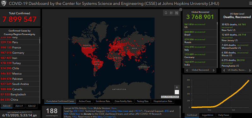Open the Testing Rate tab
Viewport: 252px width, 118px height.
(x=143, y=101)
